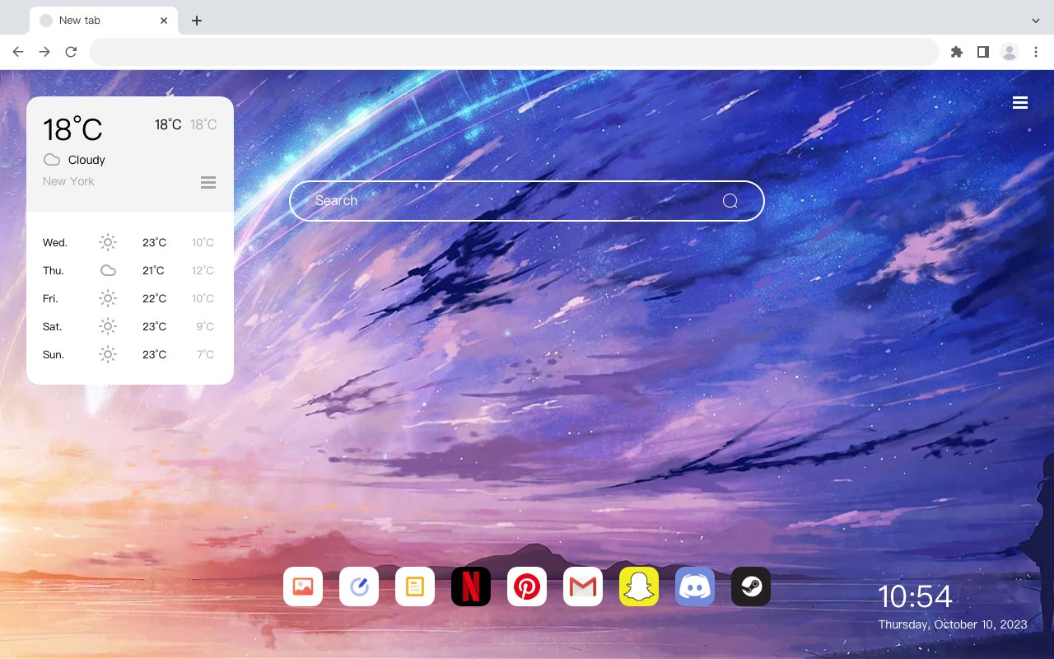Open the Discord shortcut
Image resolution: width=1054 pixels, height=659 pixels.
pyautogui.click(x=695, y=587)
